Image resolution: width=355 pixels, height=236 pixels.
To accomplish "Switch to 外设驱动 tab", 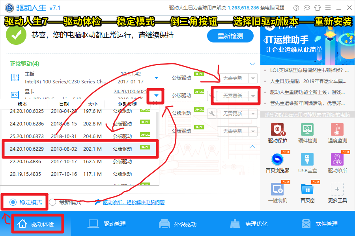I will click(x=178, y=224).
